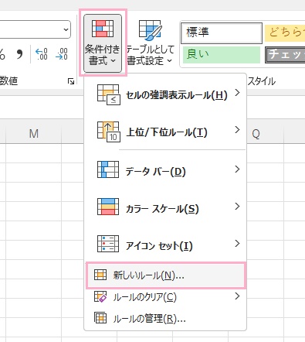Click the top/bottom rules icon
This screenshot has height=342, width=305.
108,132
